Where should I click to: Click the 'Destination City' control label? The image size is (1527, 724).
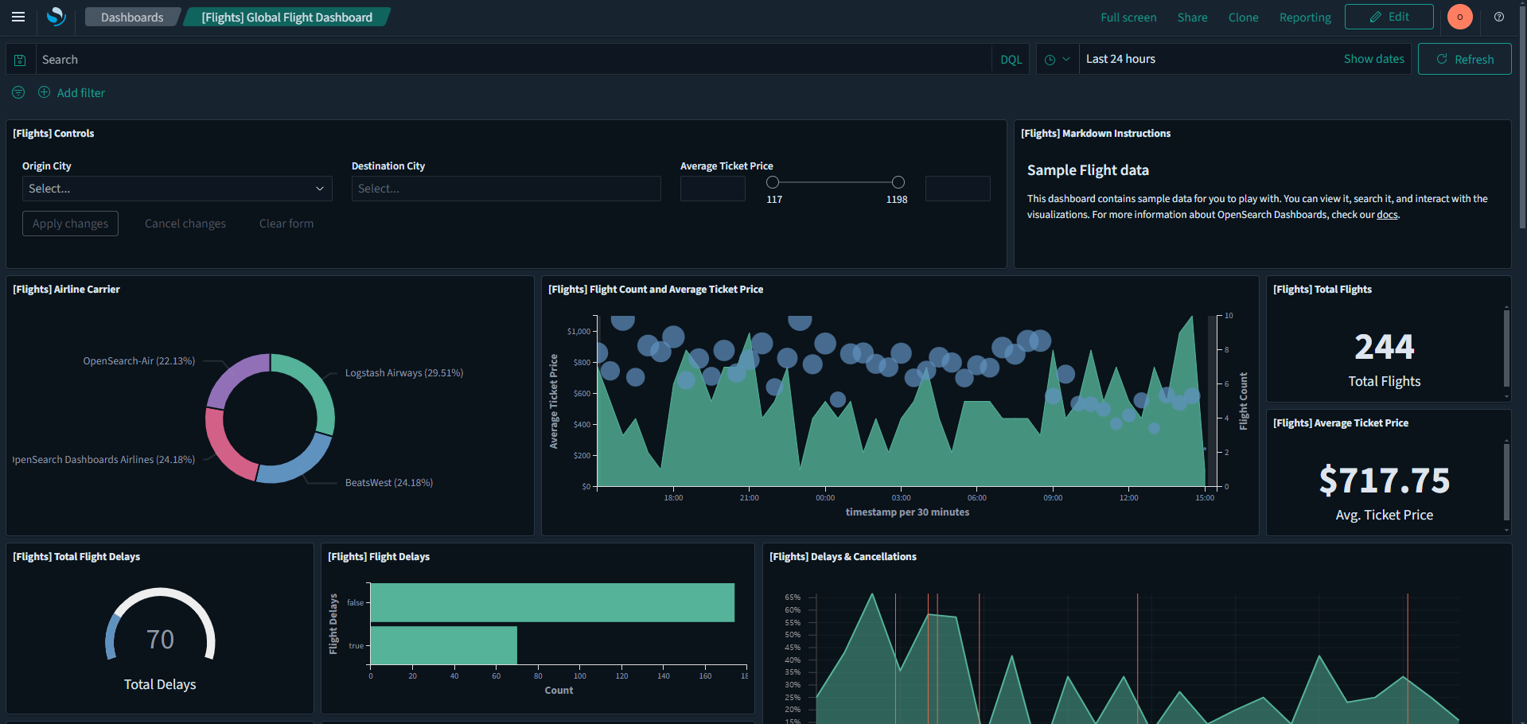[388, 166]
